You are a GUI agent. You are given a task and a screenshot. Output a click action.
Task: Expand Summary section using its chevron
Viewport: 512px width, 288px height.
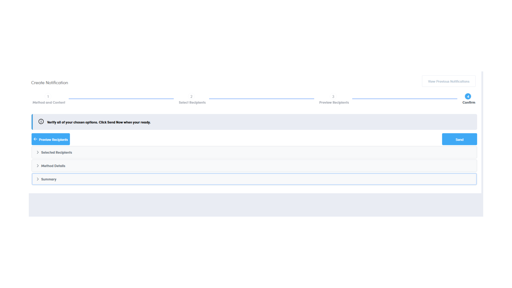click(x=38, y=179)
